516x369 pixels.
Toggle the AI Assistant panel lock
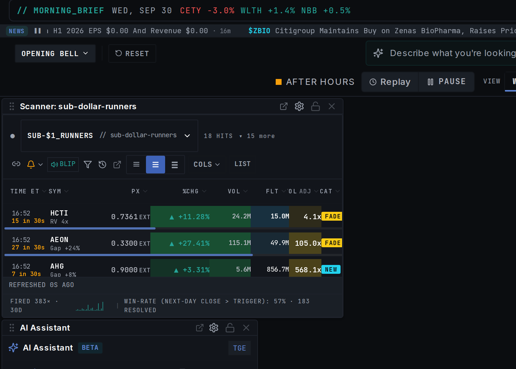(x=230, y=328)
